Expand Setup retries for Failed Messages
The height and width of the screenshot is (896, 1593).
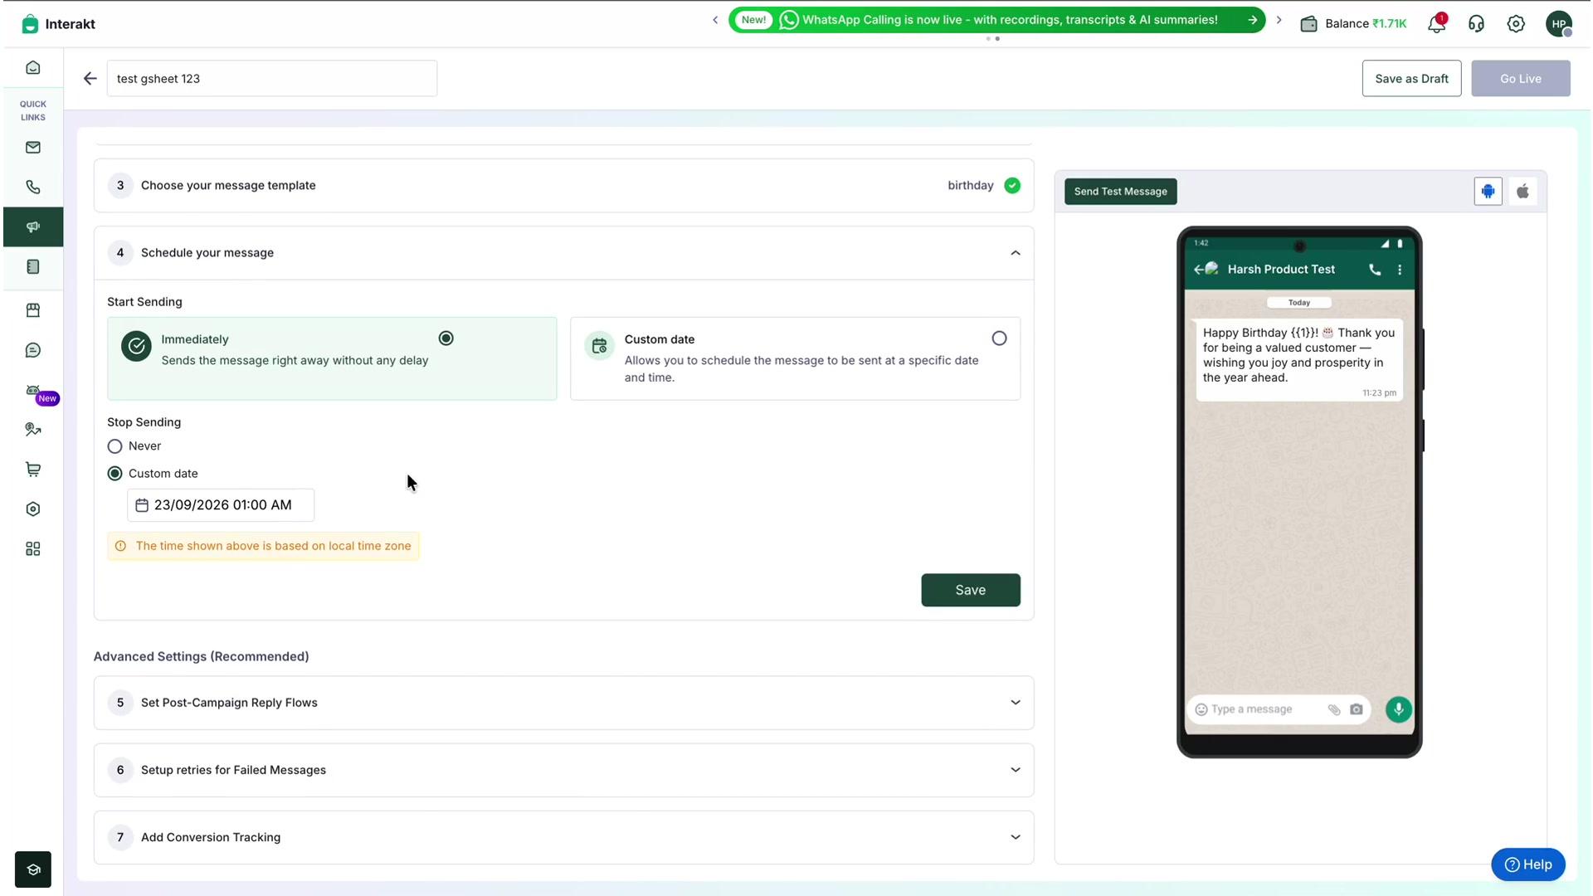pos(564,770)
